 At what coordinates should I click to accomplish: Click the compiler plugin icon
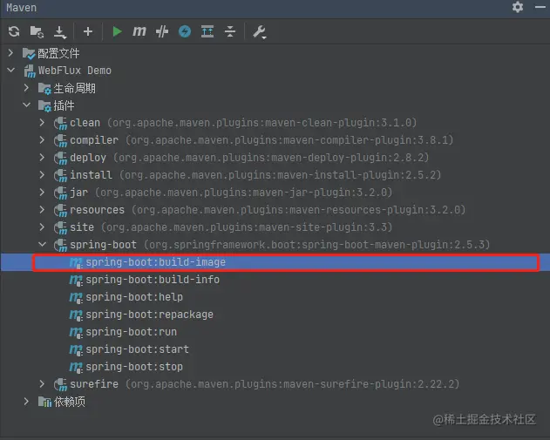pos(60,140)
